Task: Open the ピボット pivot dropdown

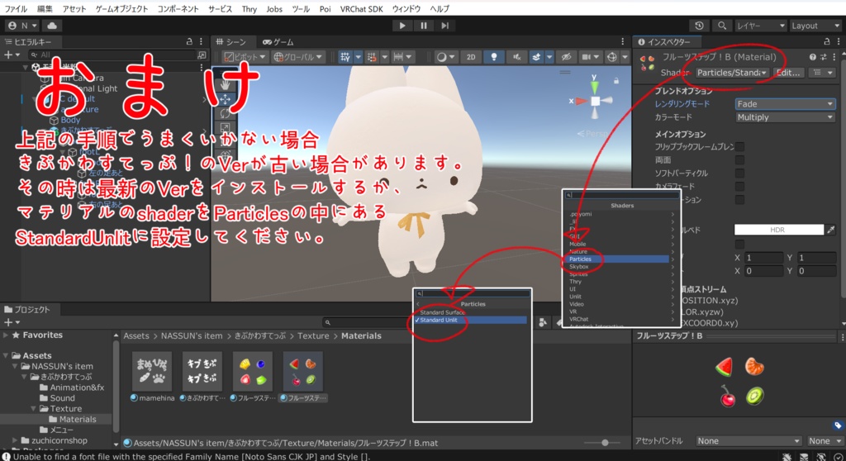Action: click(245, 57)
